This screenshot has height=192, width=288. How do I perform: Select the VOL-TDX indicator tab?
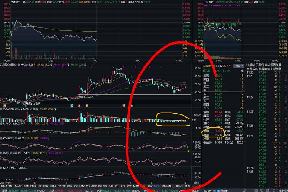click(x=91, y=186)
